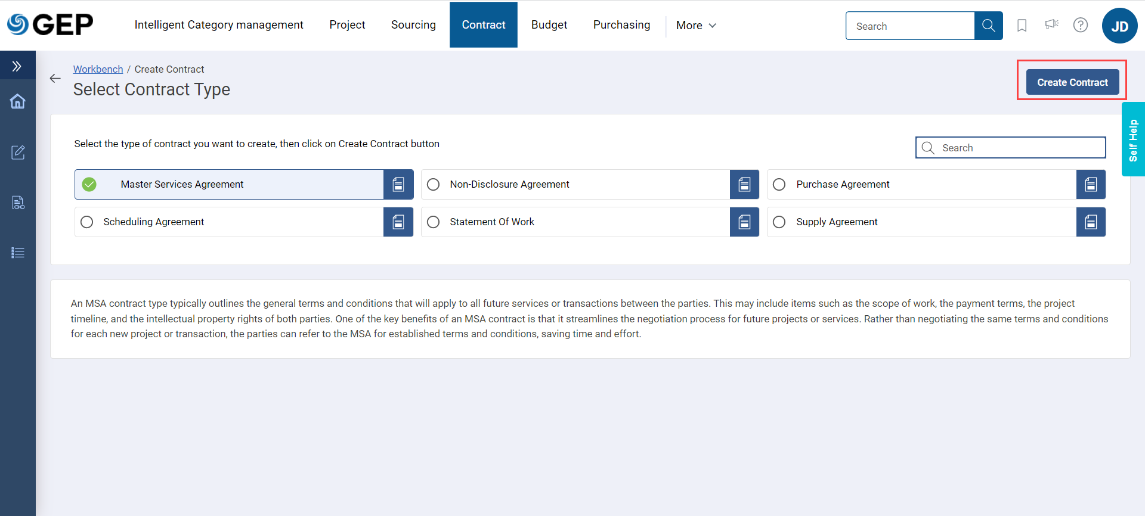Open the JD user profile menu

[1119, 26]
